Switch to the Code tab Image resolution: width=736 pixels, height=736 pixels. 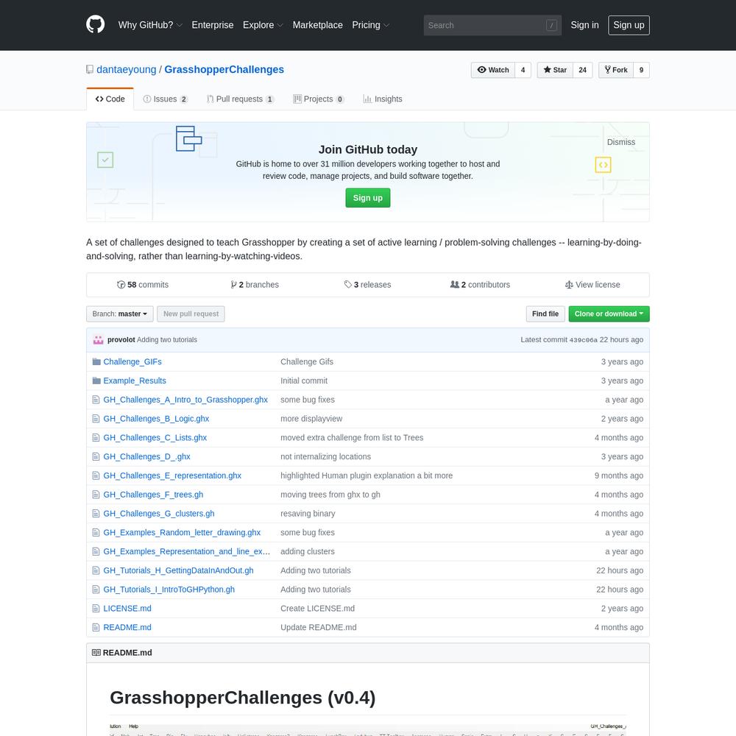pyautogui.click(x=110, y=99)
